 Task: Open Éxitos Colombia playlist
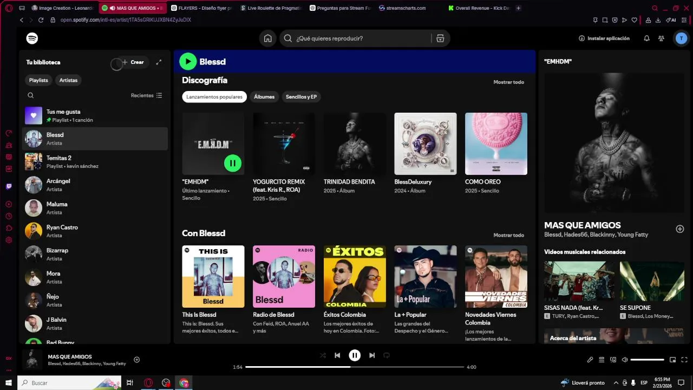click(355, 276)
